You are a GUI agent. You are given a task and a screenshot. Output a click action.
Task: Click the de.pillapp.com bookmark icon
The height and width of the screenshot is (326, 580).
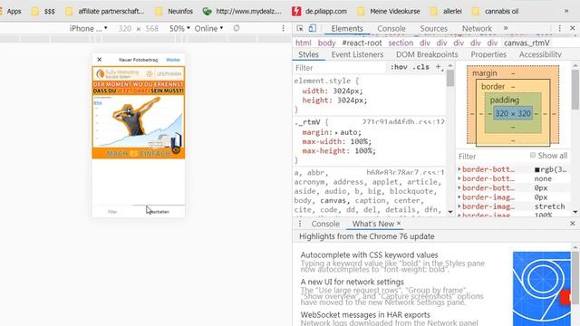(296, 11)
